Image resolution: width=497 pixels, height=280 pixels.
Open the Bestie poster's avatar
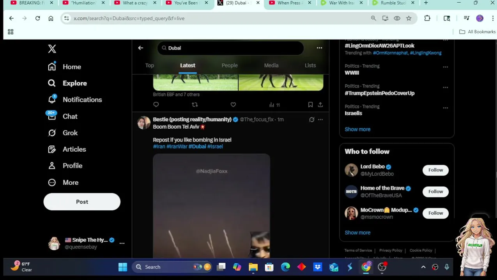[144, 122]
